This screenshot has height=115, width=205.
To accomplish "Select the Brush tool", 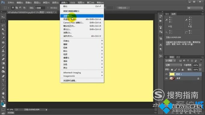I will [x=3, y=47].
